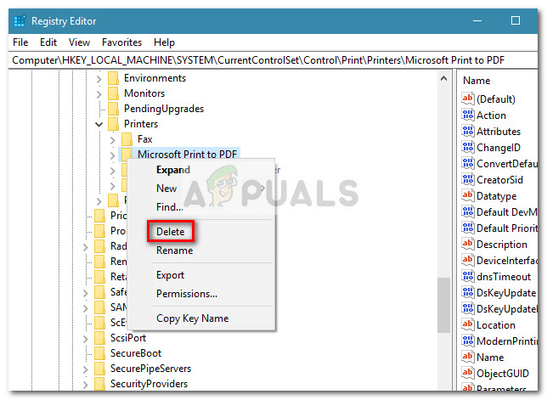Click the Description string icon
This screenshot has height=400, width=547.
(468, 244)
